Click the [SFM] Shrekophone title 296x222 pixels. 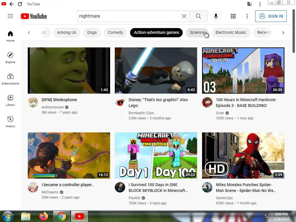pyautogui.click(x=59, y=100)
